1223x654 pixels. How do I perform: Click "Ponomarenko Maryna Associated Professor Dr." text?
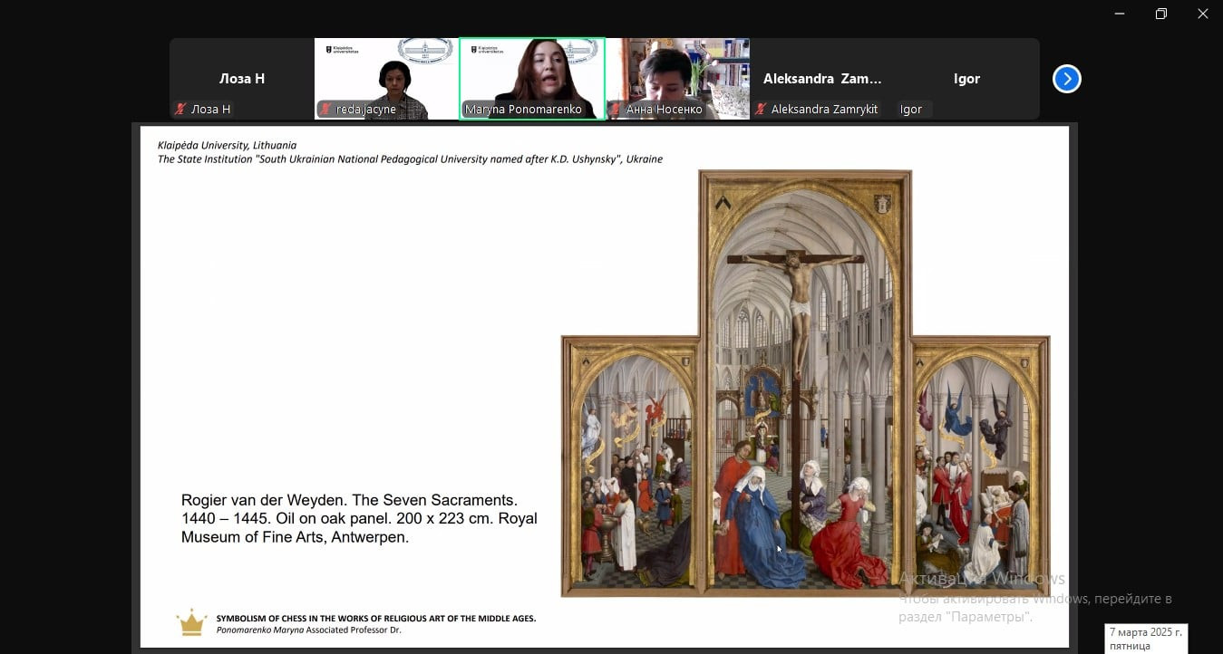pos(308,630)
